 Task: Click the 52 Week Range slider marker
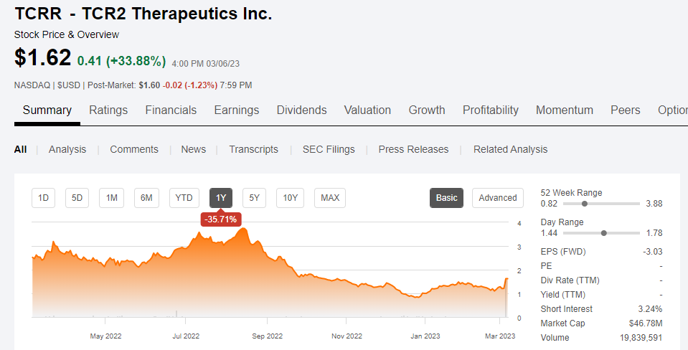click(585, 204)
